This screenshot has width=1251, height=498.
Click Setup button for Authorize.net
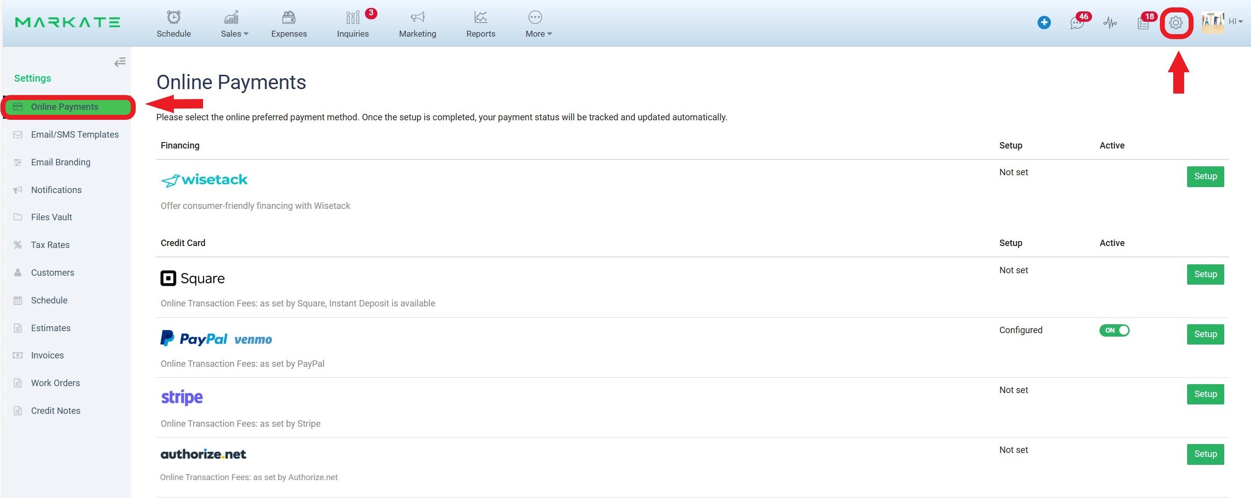click(1205, 454)
